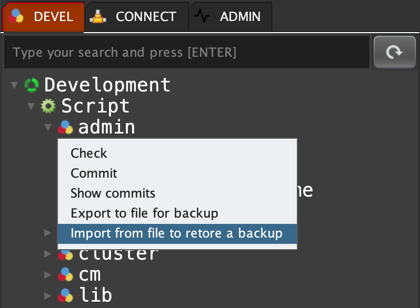
Task: Expand the cm folder arrow
Action: click(x=48, y=274)
